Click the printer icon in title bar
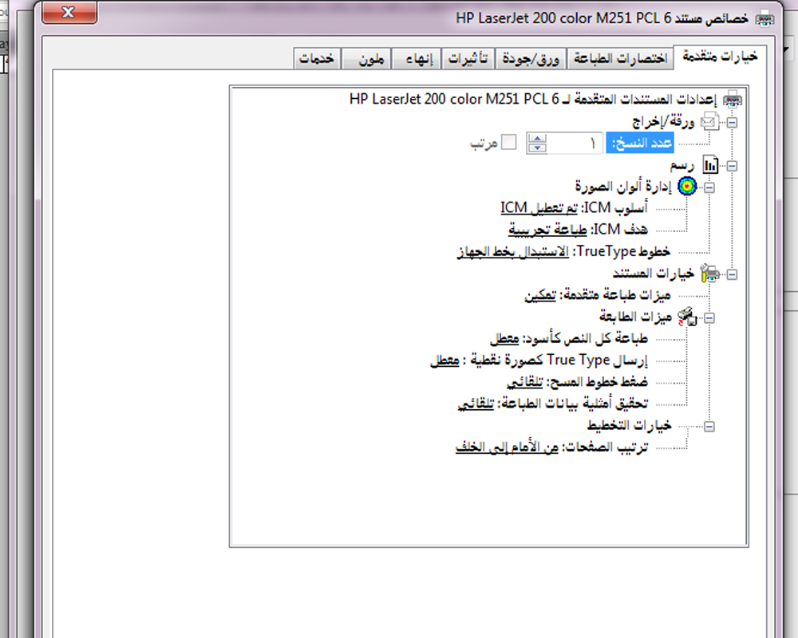 pos(764,19)
